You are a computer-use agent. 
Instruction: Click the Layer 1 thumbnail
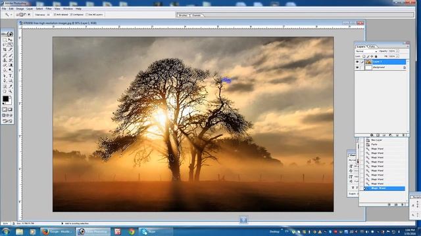[368, 62]
